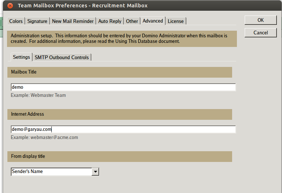Click into the Mailbox Title field containing demo
Image resolution: width=282 pixels, height=193 pixels.
tap(123, 87)
